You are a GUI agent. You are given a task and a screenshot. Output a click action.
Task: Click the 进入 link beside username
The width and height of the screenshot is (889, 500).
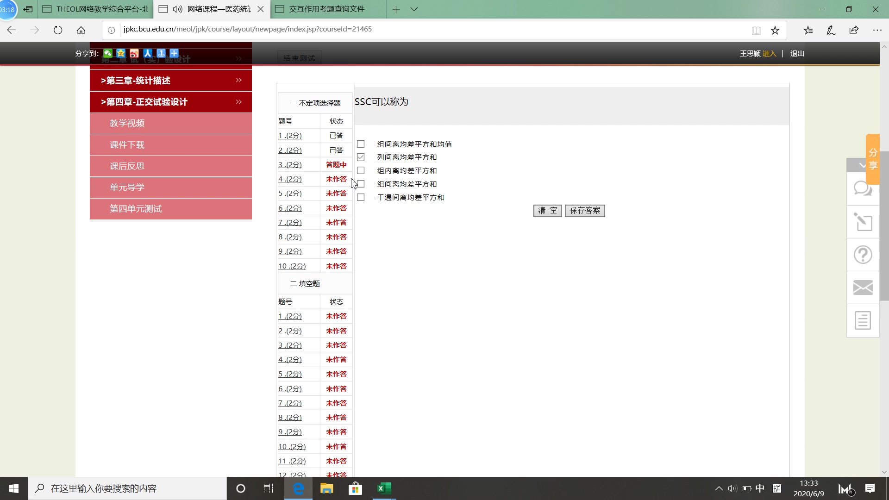[x=769, y=54]
